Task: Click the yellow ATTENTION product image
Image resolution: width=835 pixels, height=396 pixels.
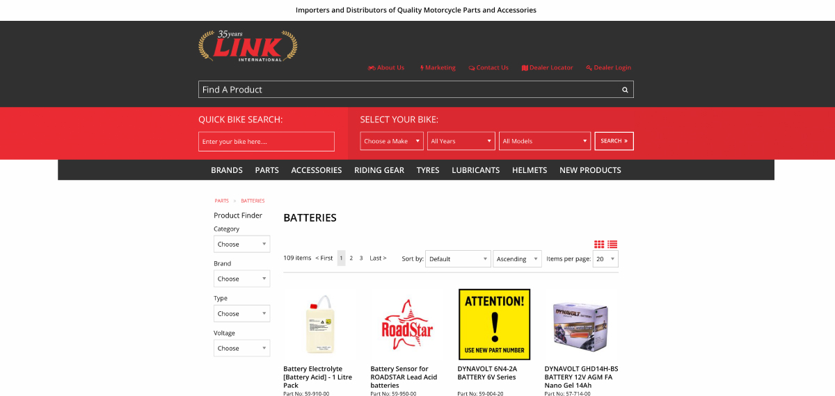Action: (494, 324)
